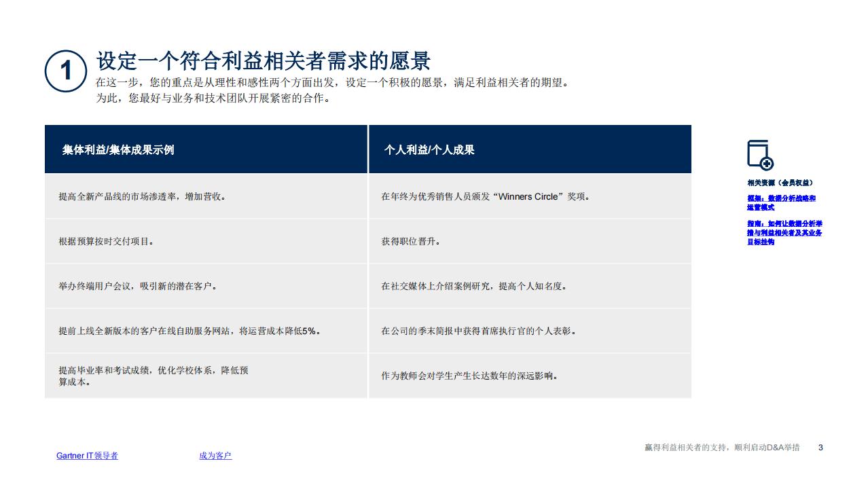
Task: Click the cell mentioning 'Winners Circle' 奖项
Action: click(530, 196)
